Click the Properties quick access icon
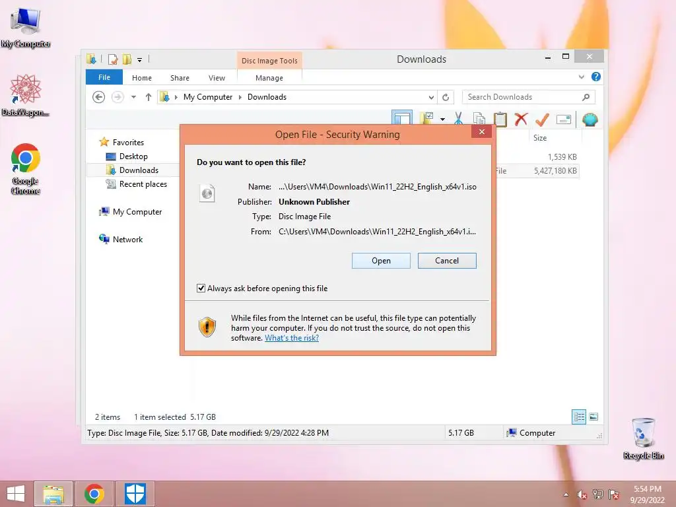The height and width of the screenshot is (507, 676). pyautogui.click(x=113, y=59)
